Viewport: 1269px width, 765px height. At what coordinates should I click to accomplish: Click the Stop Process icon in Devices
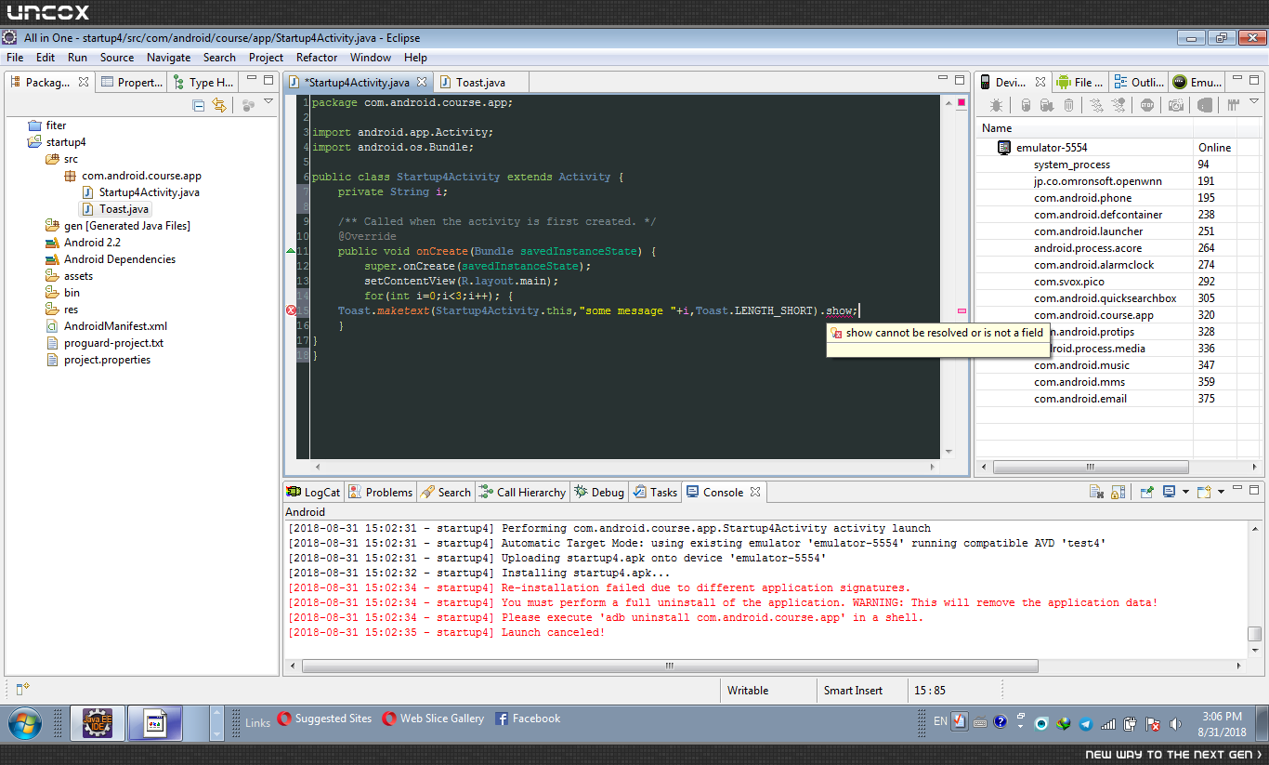[1147, 105]
